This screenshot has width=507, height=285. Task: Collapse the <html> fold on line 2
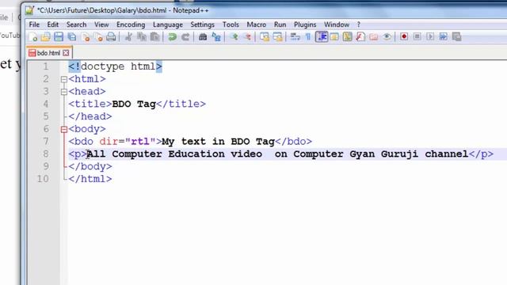(64, 79)
